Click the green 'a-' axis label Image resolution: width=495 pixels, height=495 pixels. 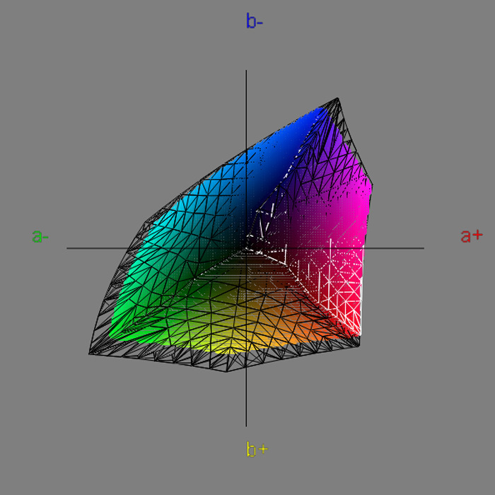click(x=40, y=235)
